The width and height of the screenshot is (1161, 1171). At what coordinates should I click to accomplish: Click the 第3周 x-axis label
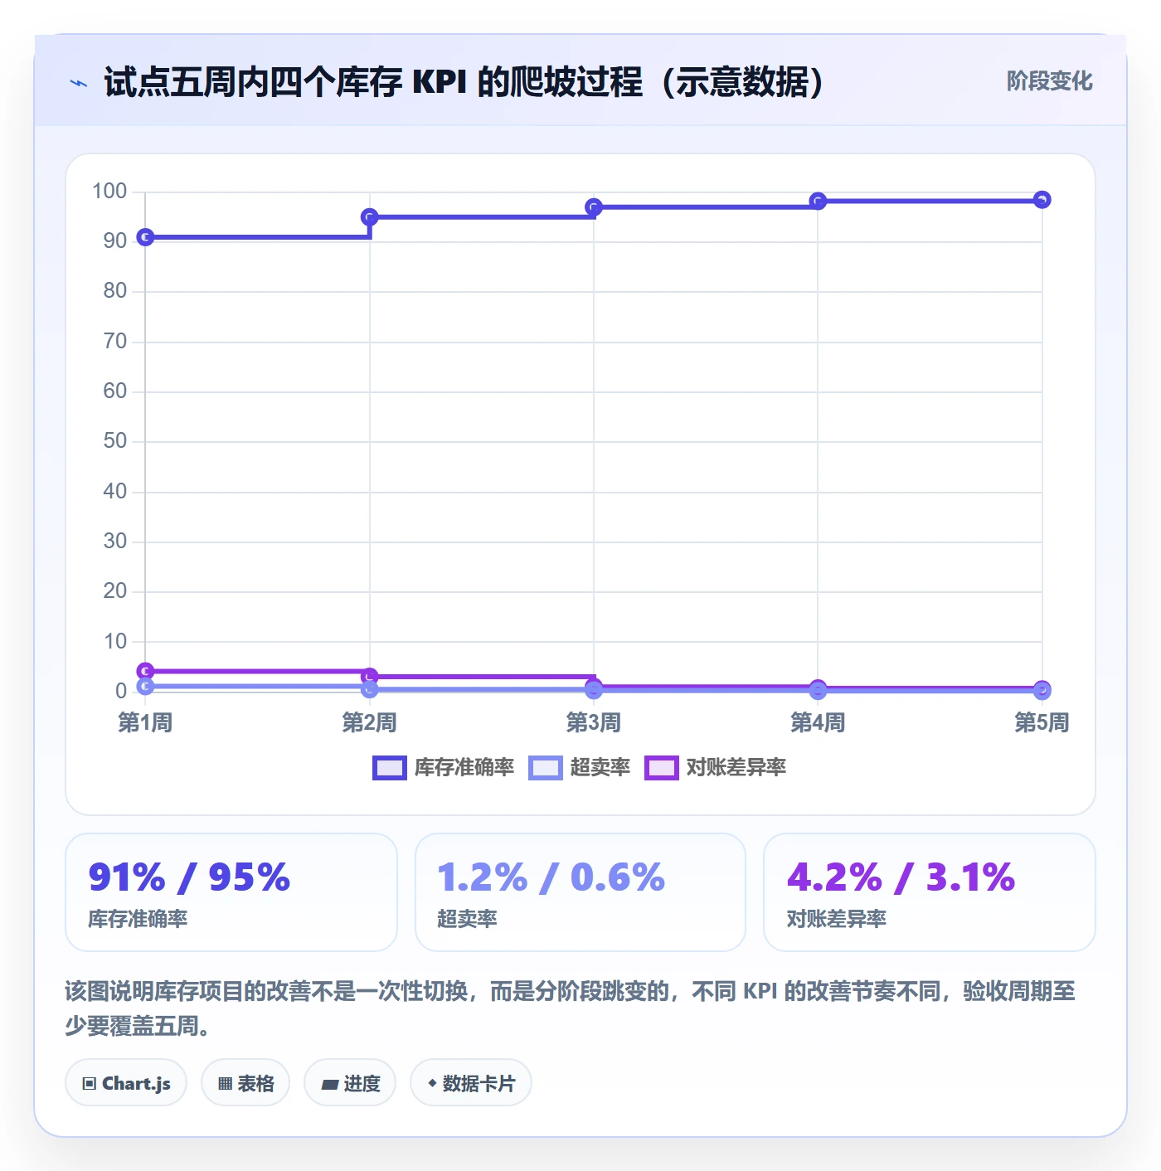[x=594, y=722]
